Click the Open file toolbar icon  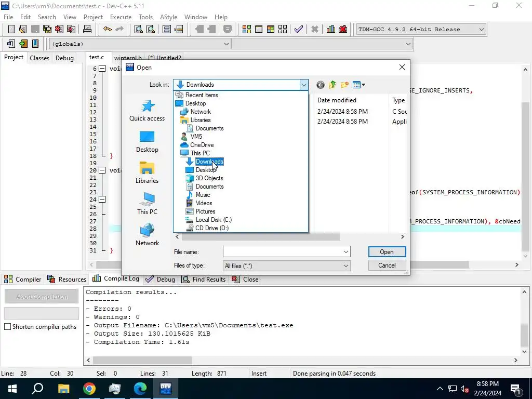pyautogui.click(x=23, y=29)
